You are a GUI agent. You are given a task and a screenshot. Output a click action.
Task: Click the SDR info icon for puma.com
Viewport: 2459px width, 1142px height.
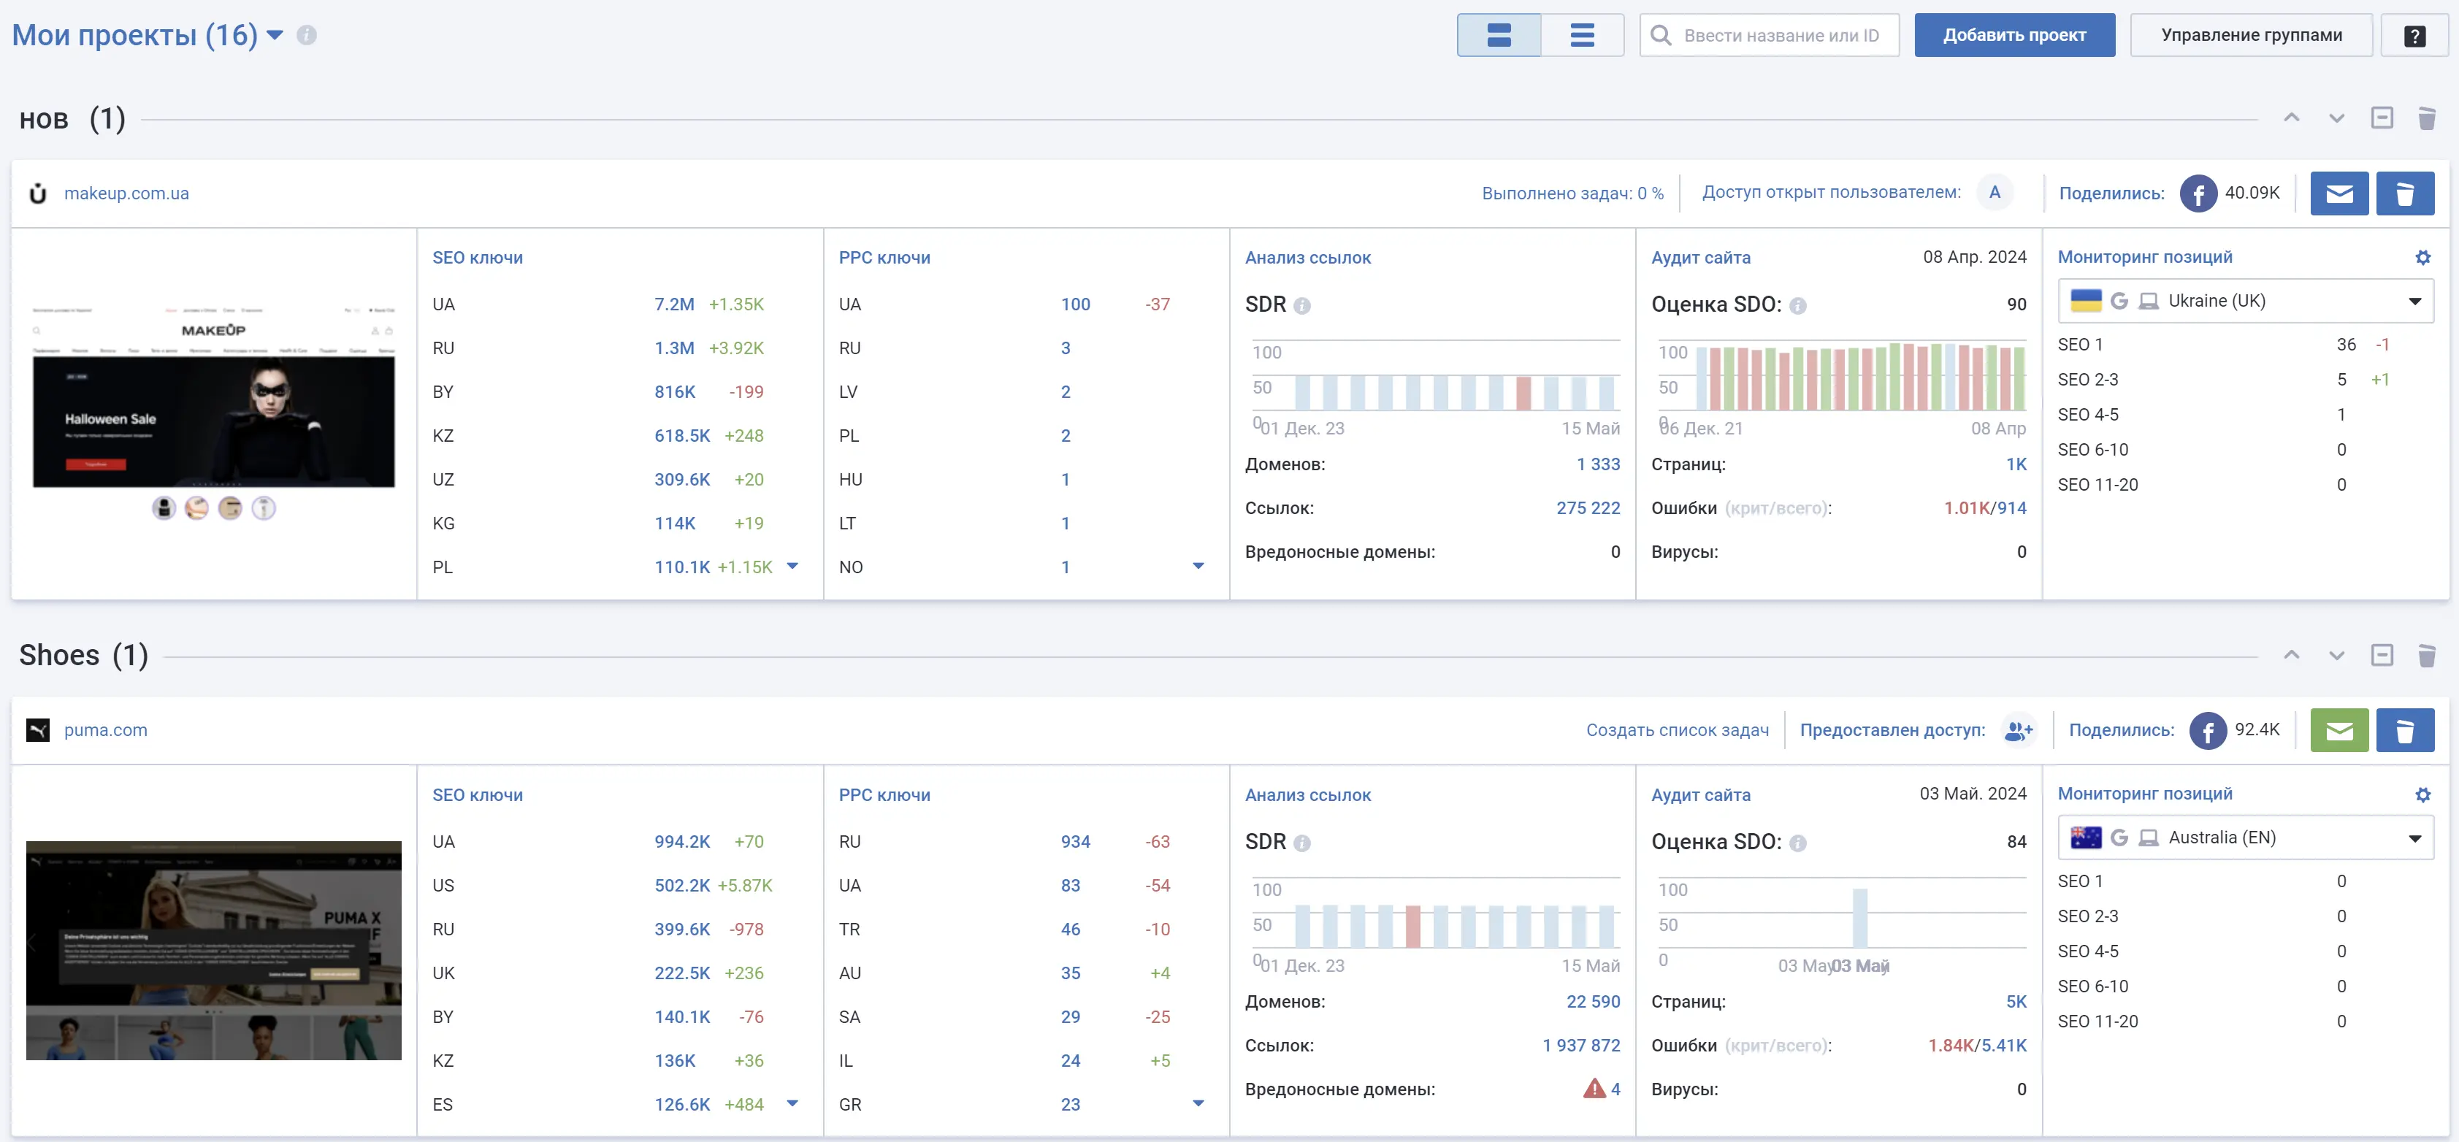pos(1301,843)
